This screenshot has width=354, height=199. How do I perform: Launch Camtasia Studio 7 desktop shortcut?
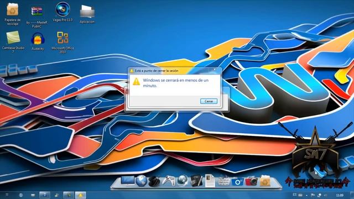pos(13,42)
